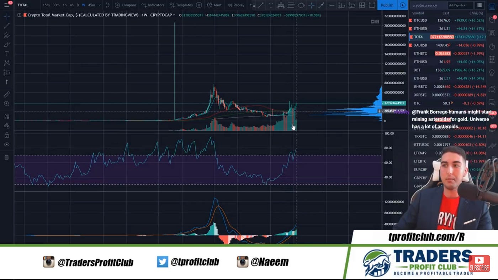Expand the timeframe list dropdown arrow
Screen dimensions: 498x280
[x=99, y=5]
